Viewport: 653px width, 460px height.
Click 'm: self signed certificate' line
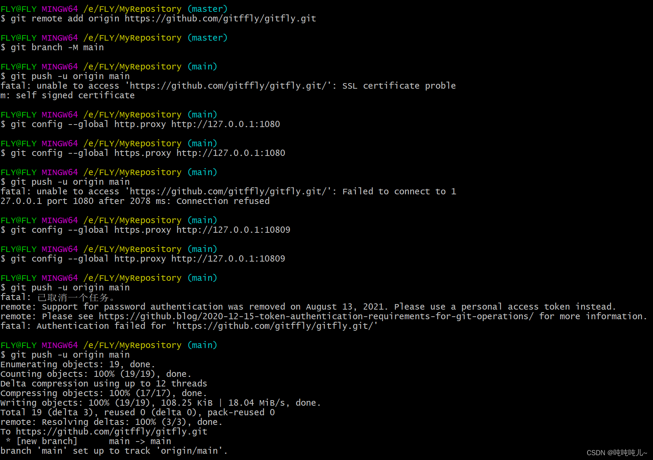click(68, 95)
